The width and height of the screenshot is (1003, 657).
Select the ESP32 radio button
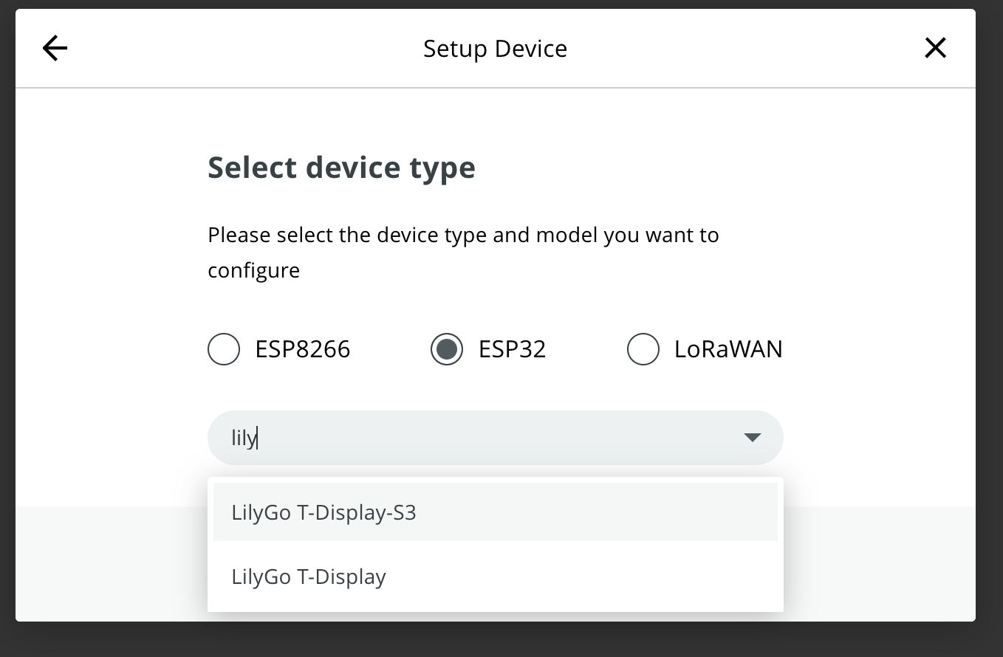pos(447,349)
